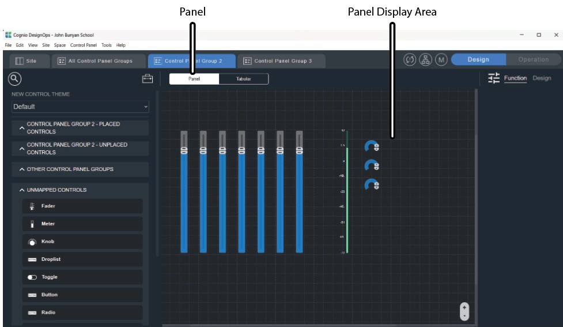Click the All Control Panel Groups tab icon
This screenshot has width=563, height=327.
(x=62, y=61)
